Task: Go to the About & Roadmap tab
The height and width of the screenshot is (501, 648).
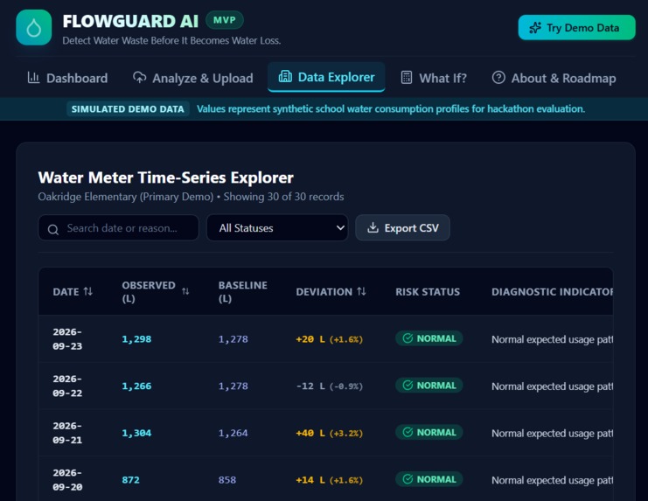Action: (x=554, y=78)
